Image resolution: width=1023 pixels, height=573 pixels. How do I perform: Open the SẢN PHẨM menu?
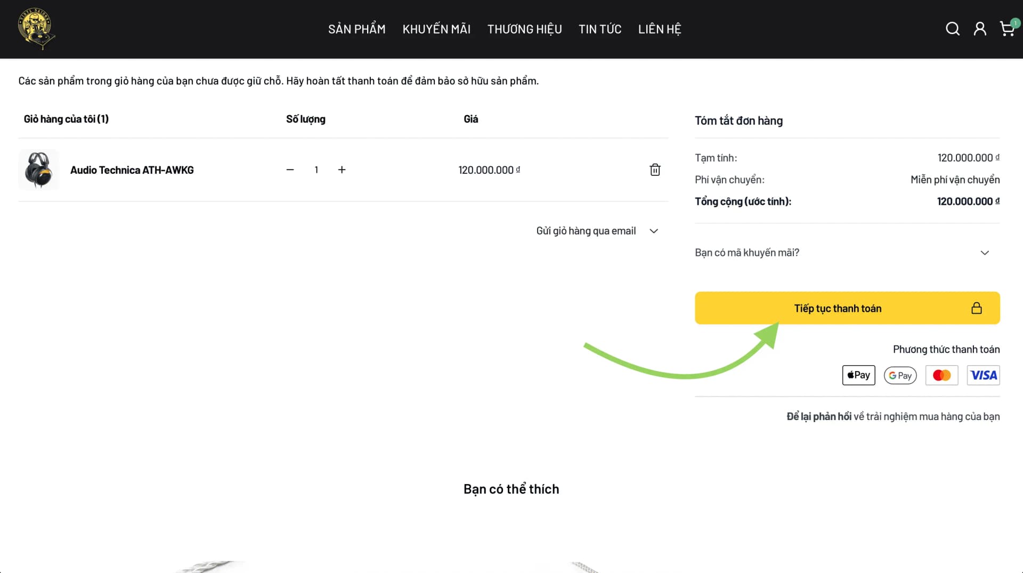(357, 29)
